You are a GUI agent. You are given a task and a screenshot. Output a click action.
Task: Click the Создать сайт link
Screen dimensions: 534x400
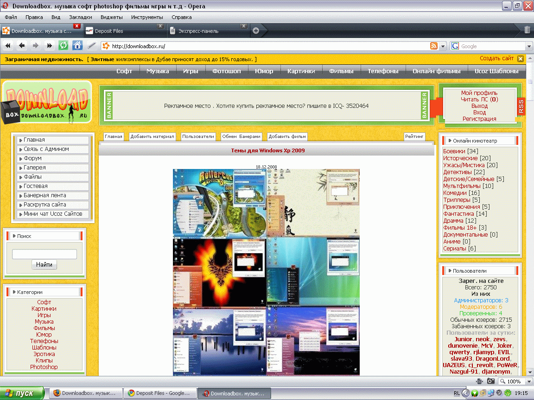[x=496, y=58]
